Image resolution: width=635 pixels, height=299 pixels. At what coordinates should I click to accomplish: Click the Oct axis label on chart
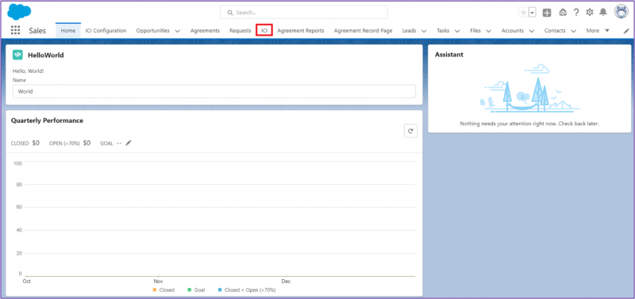[x=27, y=282]
